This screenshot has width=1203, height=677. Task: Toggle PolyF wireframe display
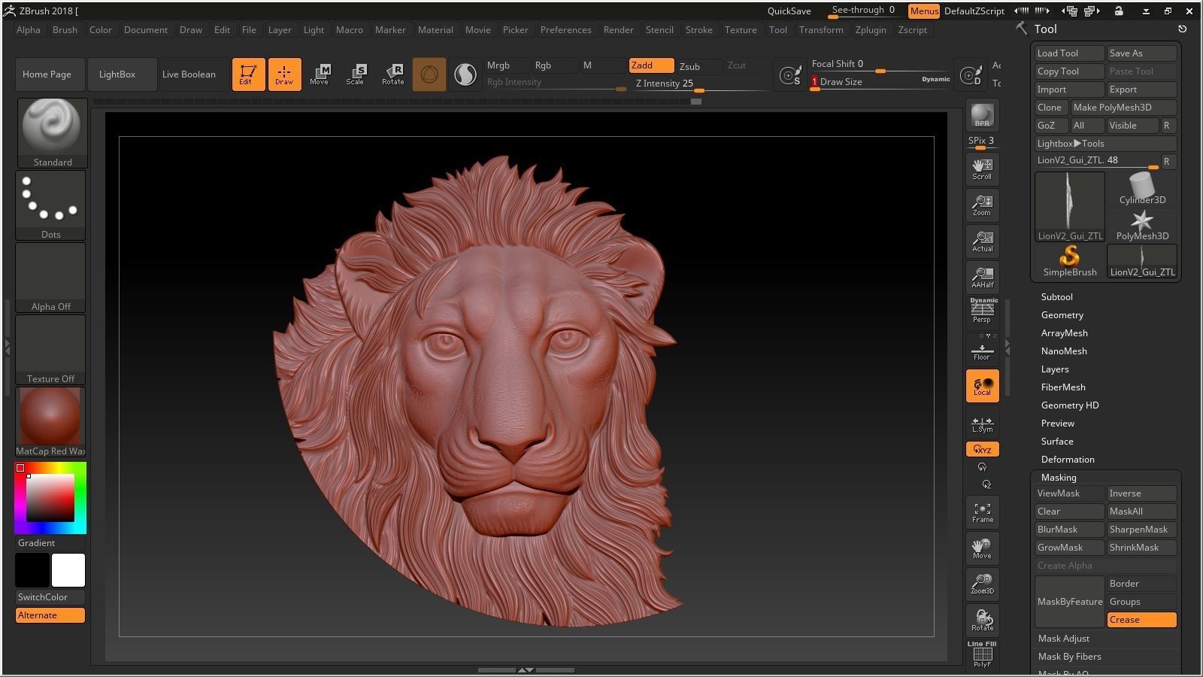point(982,654)
